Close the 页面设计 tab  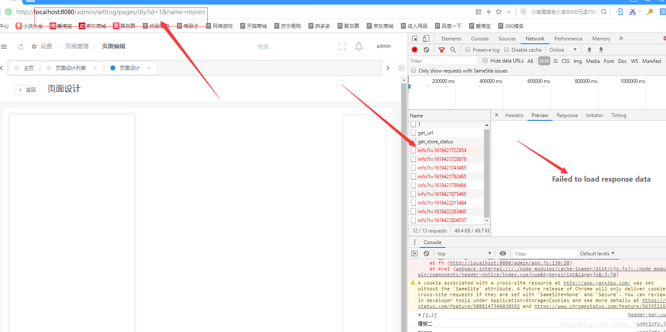149,68
